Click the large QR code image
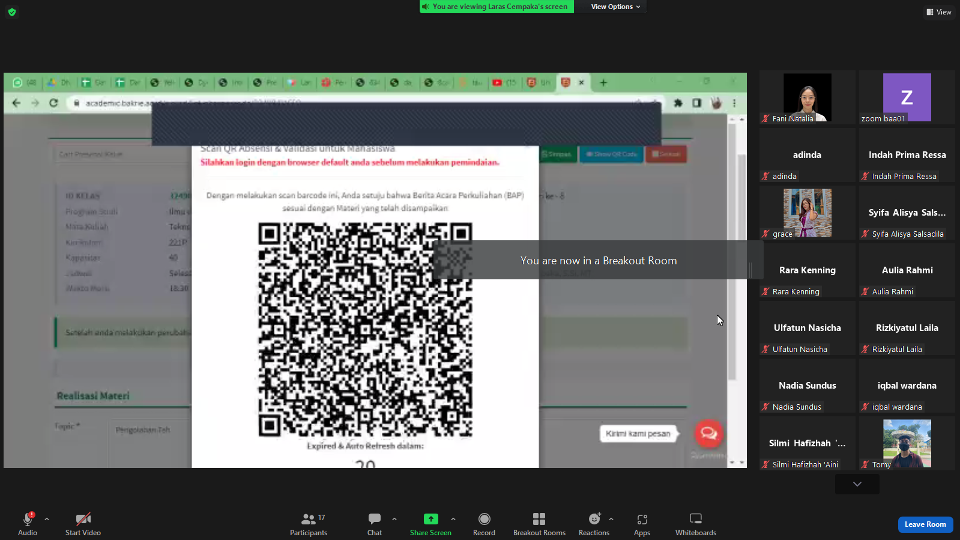Image resolution: width=960 pixels, height=540 pixels. point(365,330)
